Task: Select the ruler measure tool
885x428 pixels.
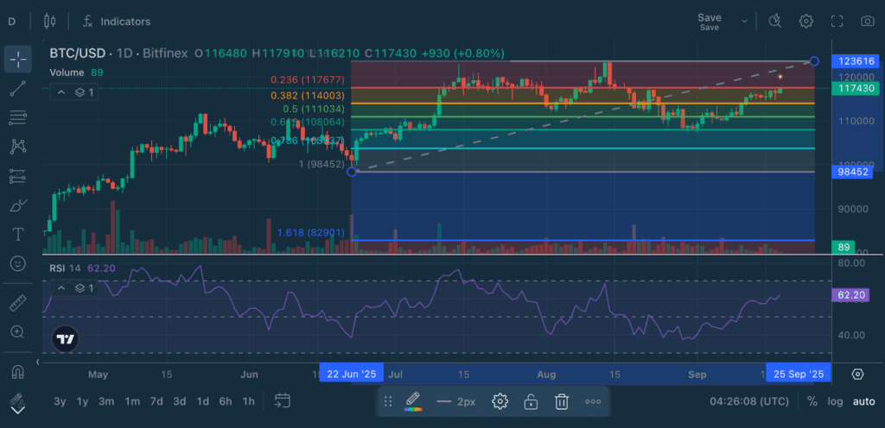Action: 18,303
